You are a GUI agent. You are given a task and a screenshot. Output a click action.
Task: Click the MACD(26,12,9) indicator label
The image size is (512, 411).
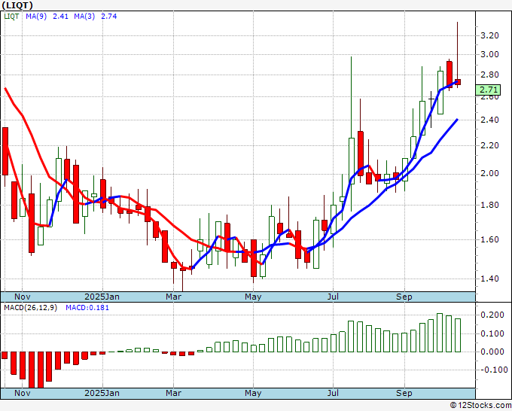pyautogui.click(x=30, y=308)
